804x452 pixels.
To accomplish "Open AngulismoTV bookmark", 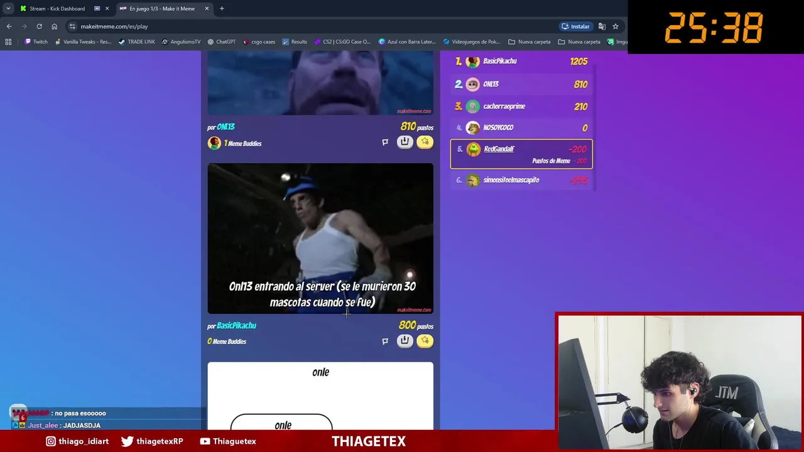I will tap(181, 41).
